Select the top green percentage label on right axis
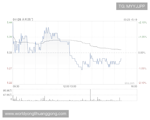Image resolution: width=150 pixels, height=120 pixels. pyautogui.click(x=142, y=22)
